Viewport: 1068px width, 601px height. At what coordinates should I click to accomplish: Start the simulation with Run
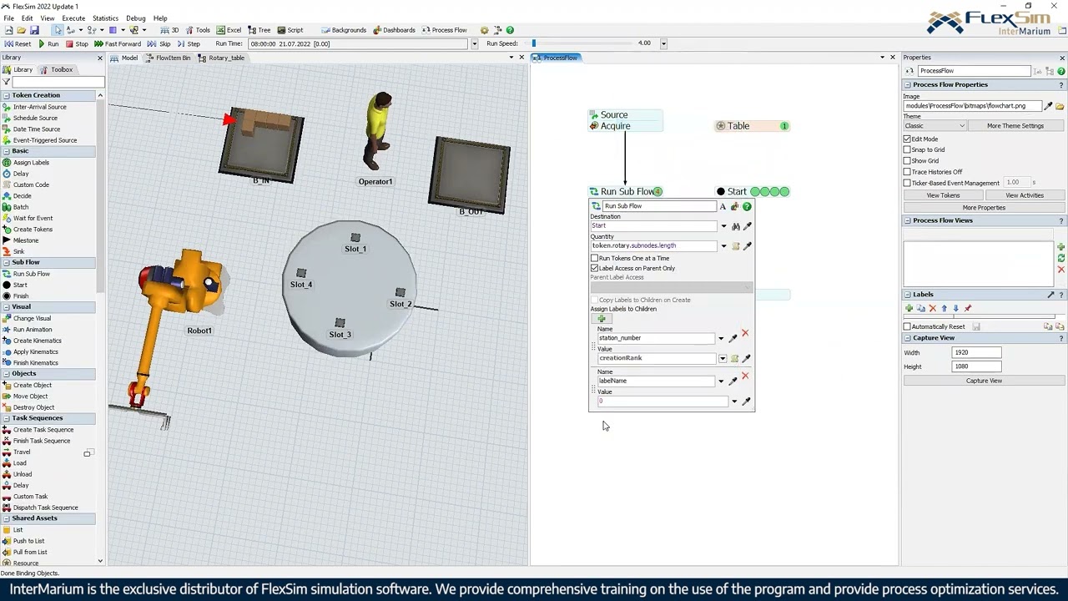pyautogui.click(x=48, y=43)
